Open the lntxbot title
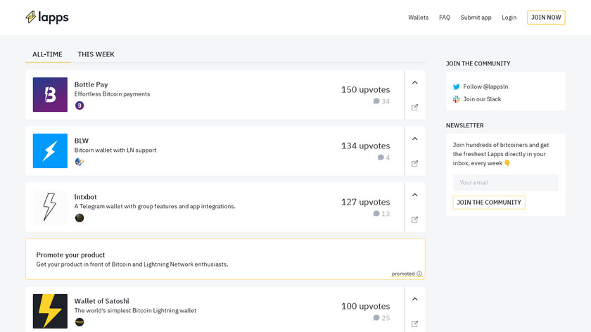Screen dimensions: 591x332 [86, 197]
